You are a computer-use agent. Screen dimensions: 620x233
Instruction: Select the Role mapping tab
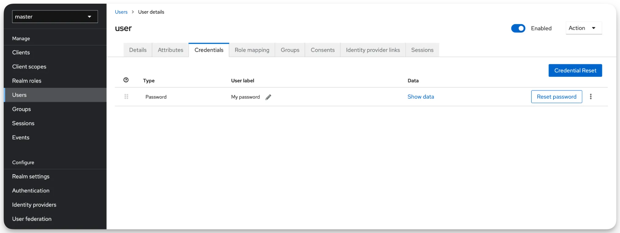click(x=252, y=50)
